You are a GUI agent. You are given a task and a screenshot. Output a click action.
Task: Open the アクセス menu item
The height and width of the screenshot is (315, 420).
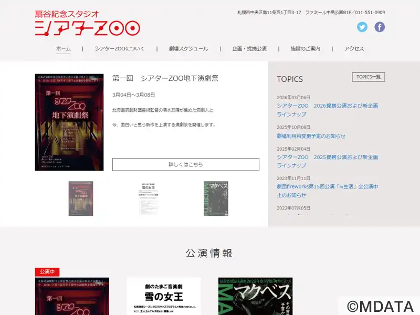[x=354, y=49]
